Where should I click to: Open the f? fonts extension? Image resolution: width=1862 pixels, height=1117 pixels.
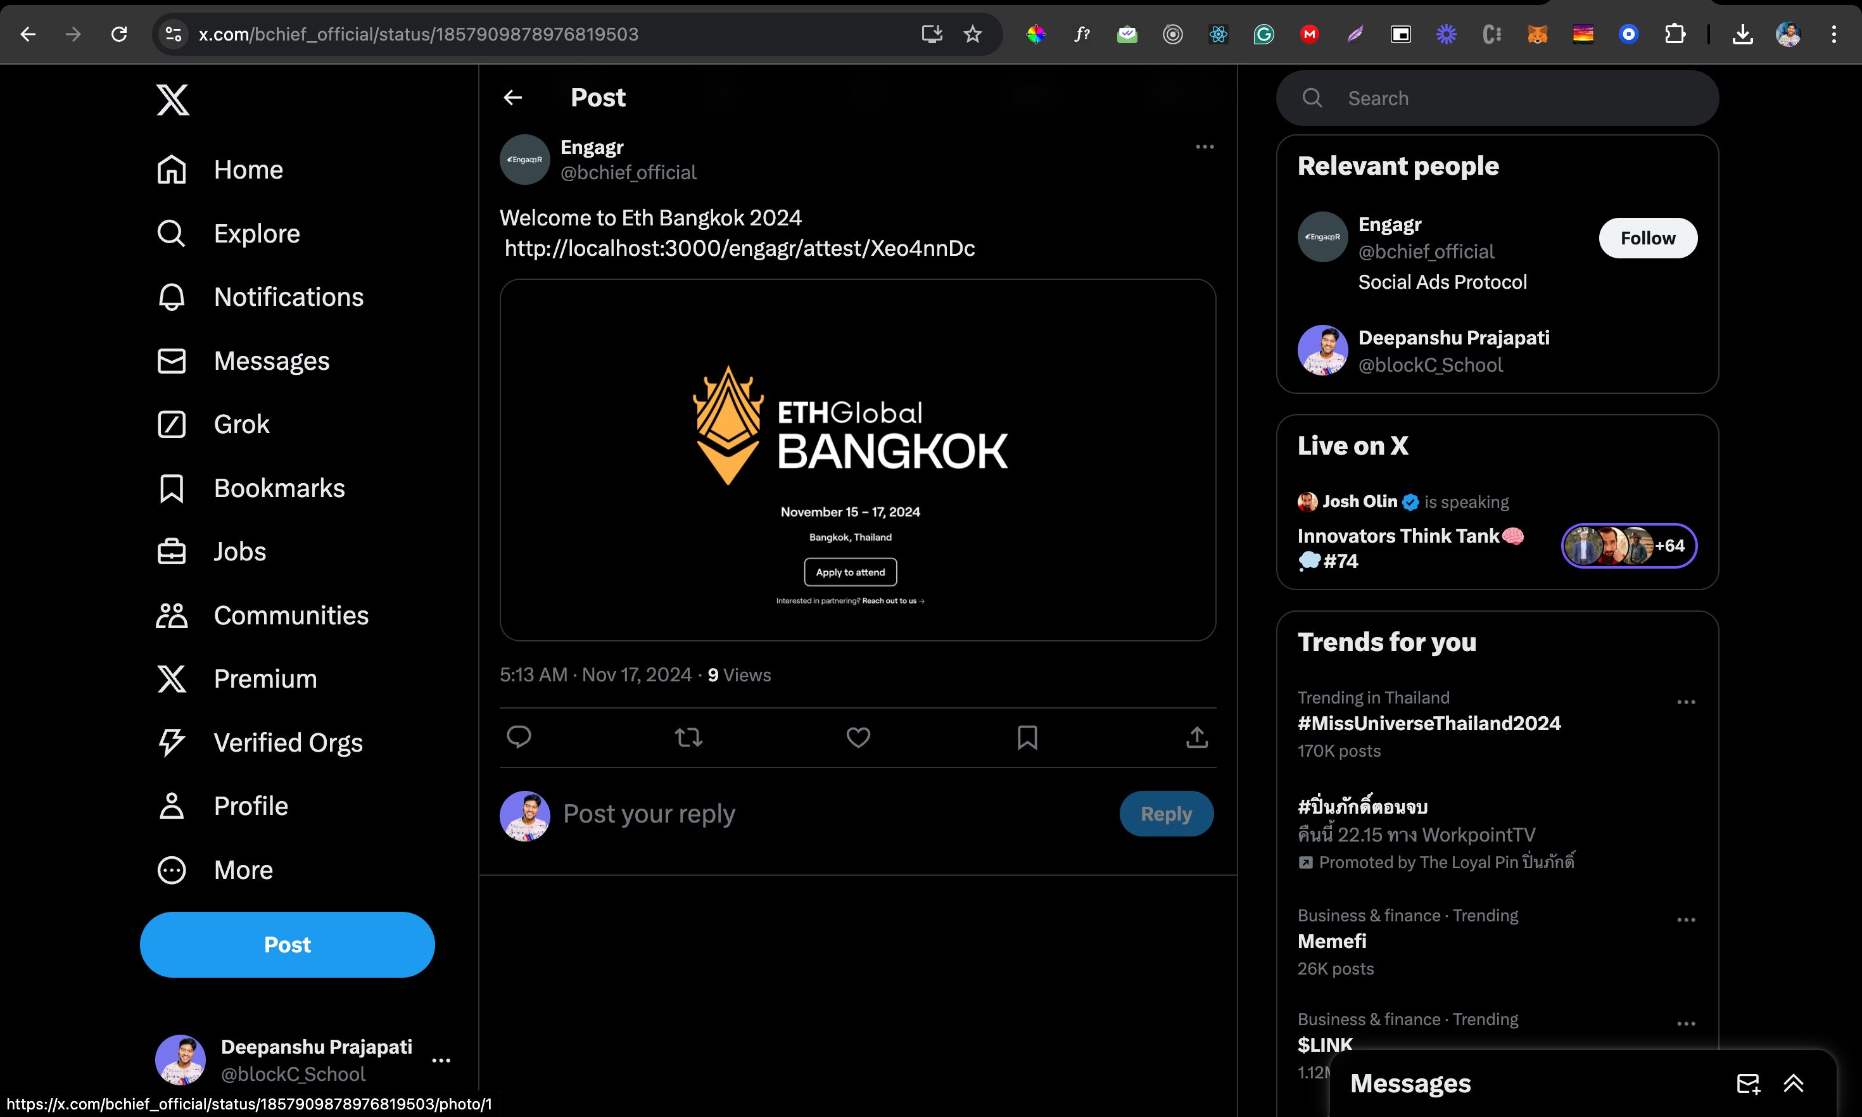tap(1082, 34)
